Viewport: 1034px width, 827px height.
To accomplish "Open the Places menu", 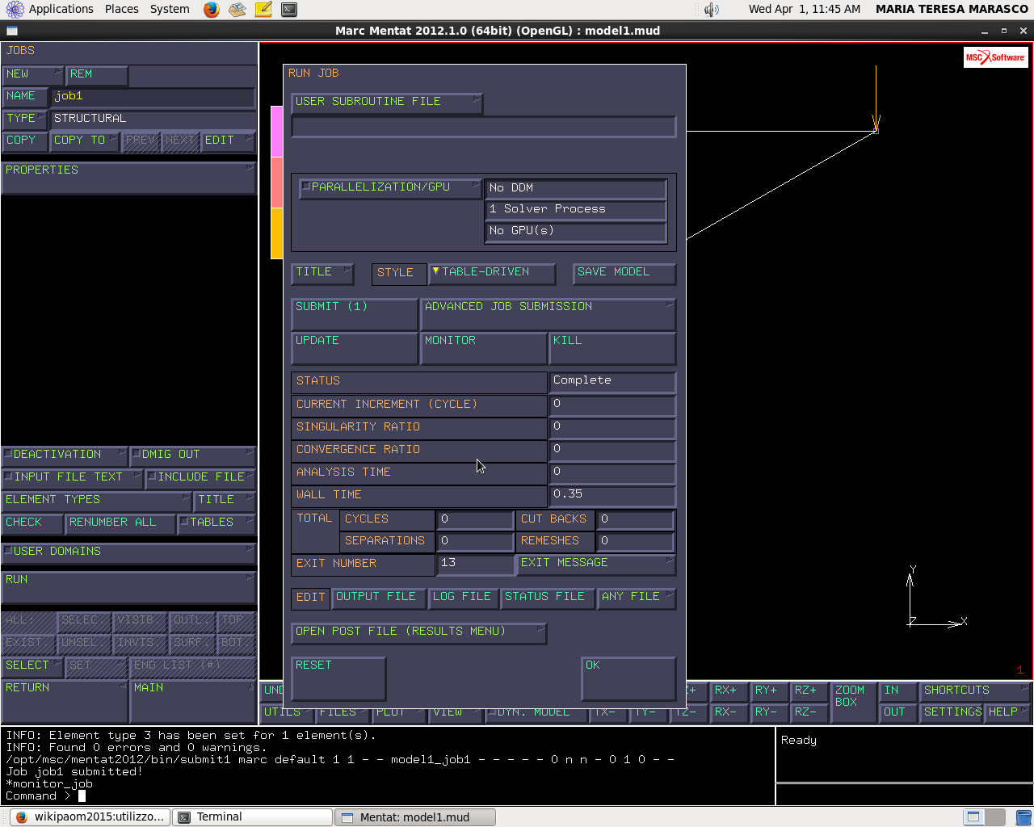I will tap(121, 9).
